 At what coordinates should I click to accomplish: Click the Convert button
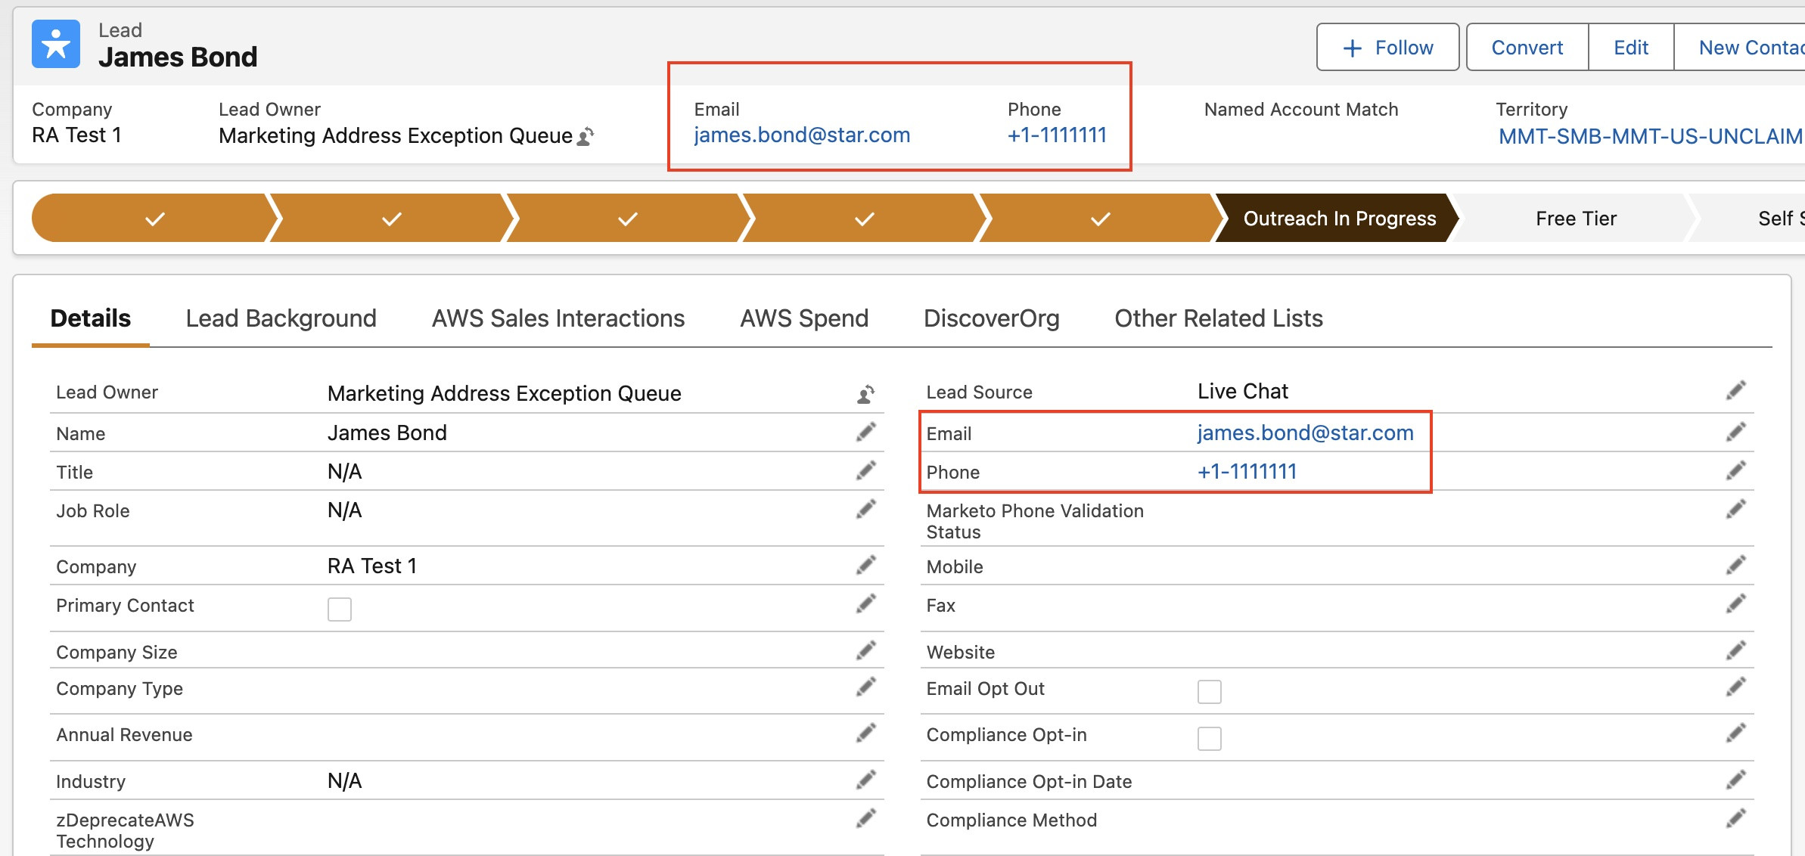click(x=1527, y=47)
